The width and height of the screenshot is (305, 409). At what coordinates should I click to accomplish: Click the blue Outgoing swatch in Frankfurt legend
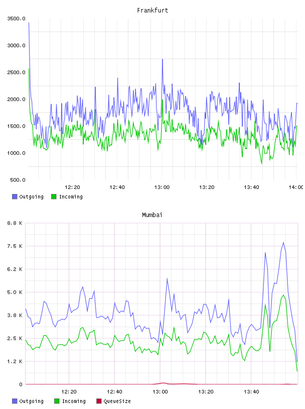tap(15, 196)
